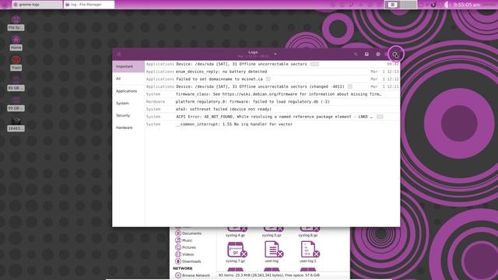Viewport: 498px width, 280px height.
Task: Switch to the 'log - File Manager' taskbar button
Action: click(x=89, y=5)
